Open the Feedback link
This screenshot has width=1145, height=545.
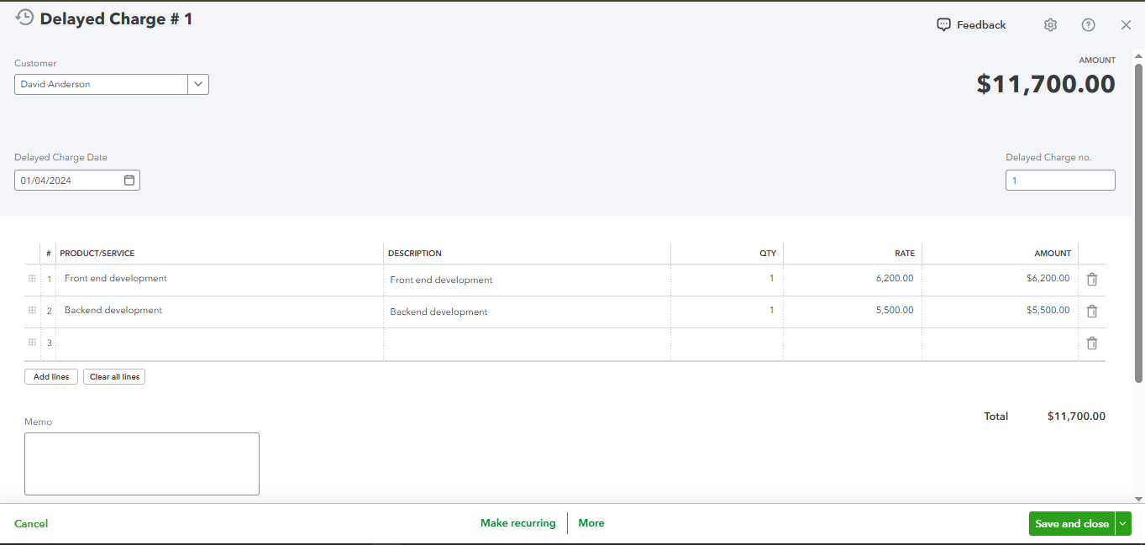coord(971,25)
